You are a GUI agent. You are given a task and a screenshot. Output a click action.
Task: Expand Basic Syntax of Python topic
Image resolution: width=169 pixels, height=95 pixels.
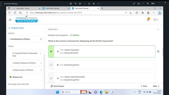(x=41, y=70)
